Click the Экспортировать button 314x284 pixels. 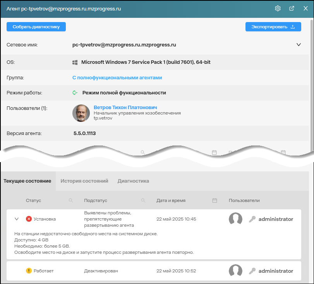coord(273,27)
